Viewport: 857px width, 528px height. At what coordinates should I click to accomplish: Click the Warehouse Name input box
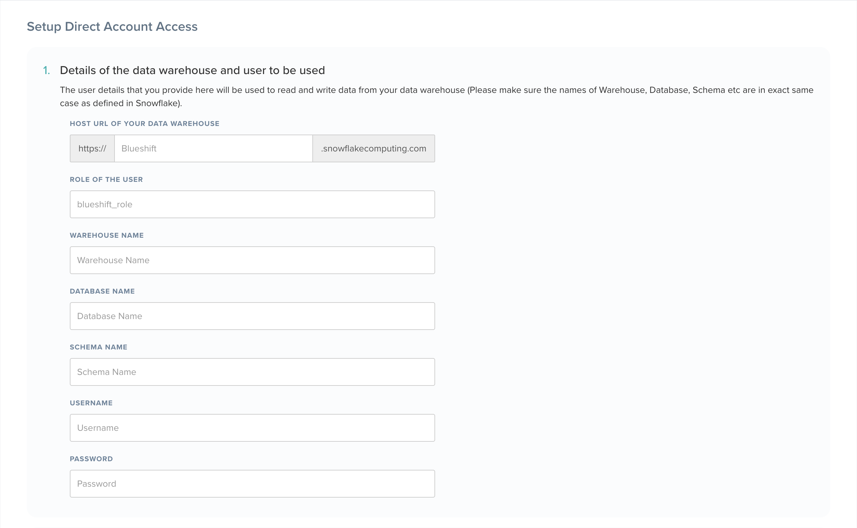point(252,260)
